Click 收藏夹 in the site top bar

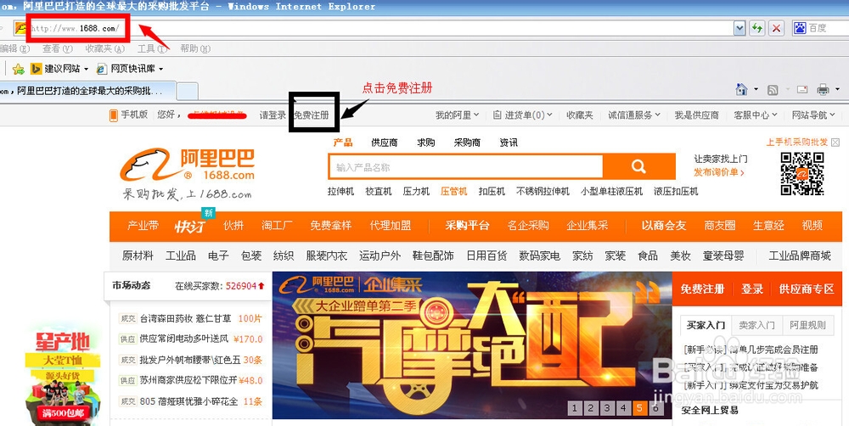[579, 115]
